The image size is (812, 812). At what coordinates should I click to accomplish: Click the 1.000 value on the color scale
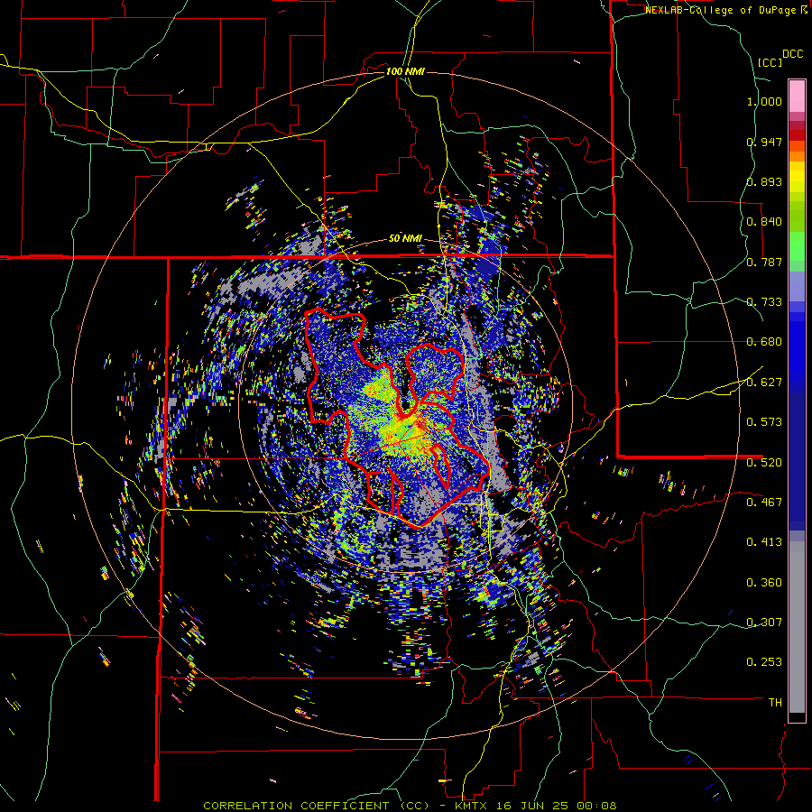[x=764, y=101]
